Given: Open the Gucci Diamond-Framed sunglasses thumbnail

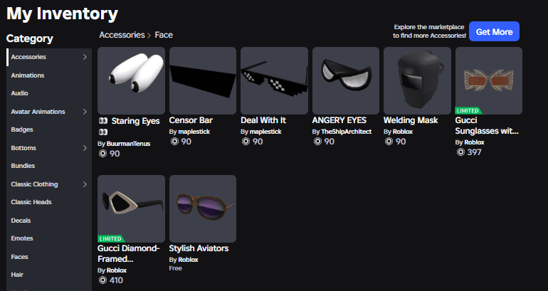Looking at the screenshot, I should (x=131, y=208).
